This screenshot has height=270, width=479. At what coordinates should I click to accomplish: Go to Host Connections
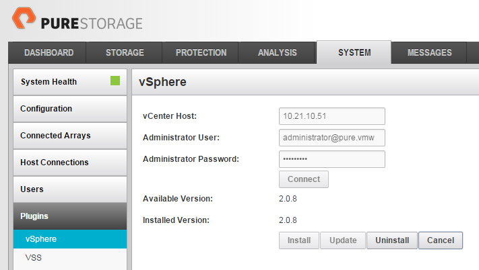(x=70, y=163)
